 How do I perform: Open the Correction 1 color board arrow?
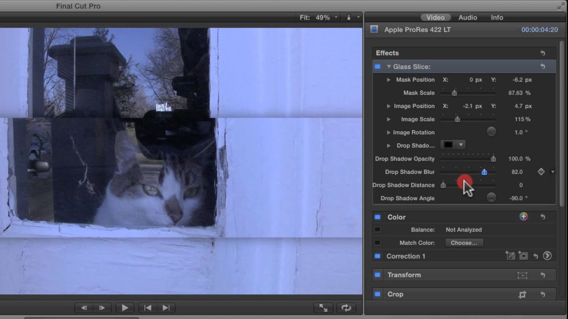tap(547, 256)
